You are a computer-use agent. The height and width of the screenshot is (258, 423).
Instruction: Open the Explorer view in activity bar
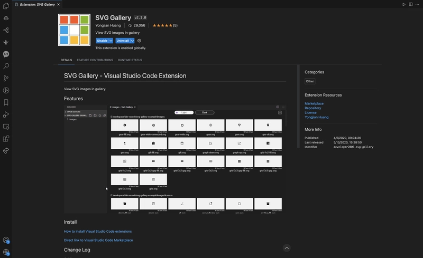click(x=6, y=6)
